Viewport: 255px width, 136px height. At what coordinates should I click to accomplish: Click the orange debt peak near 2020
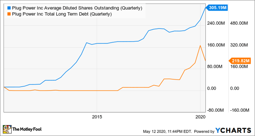click(x=200, y=45)
